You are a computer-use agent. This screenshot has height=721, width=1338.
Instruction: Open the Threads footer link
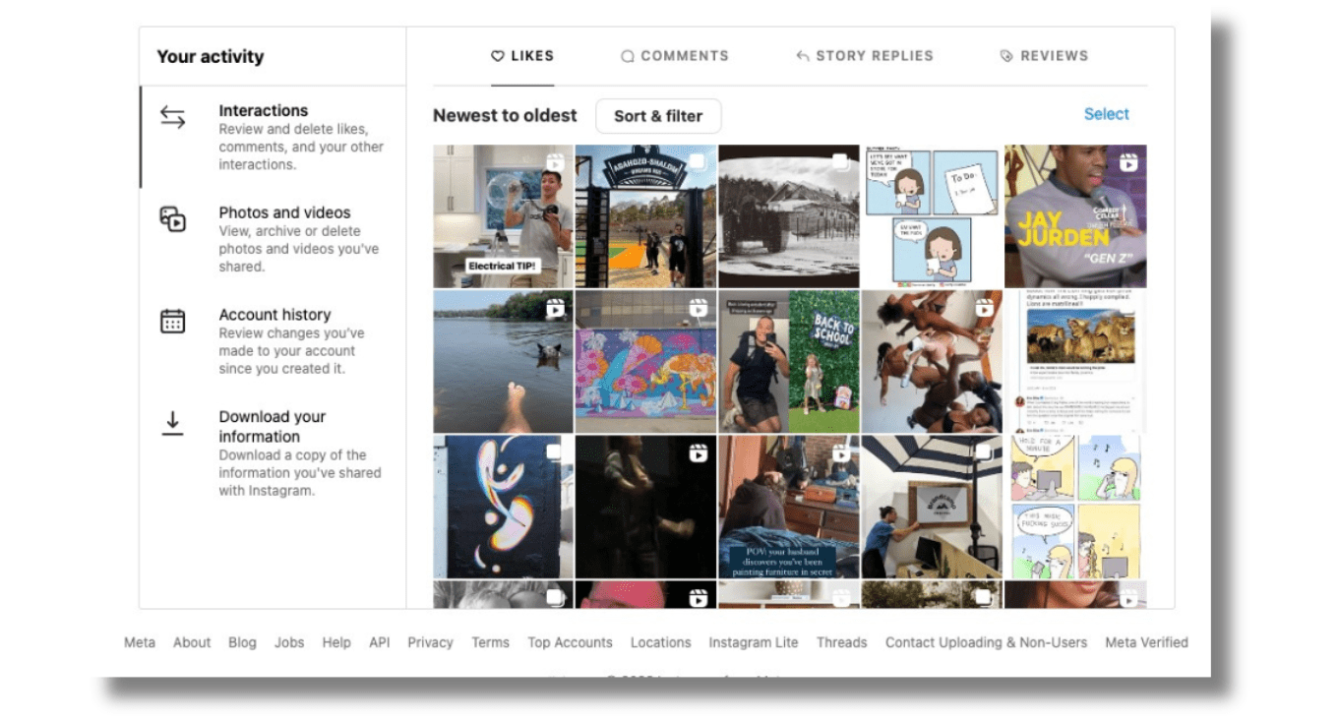[x=841, y=642]
